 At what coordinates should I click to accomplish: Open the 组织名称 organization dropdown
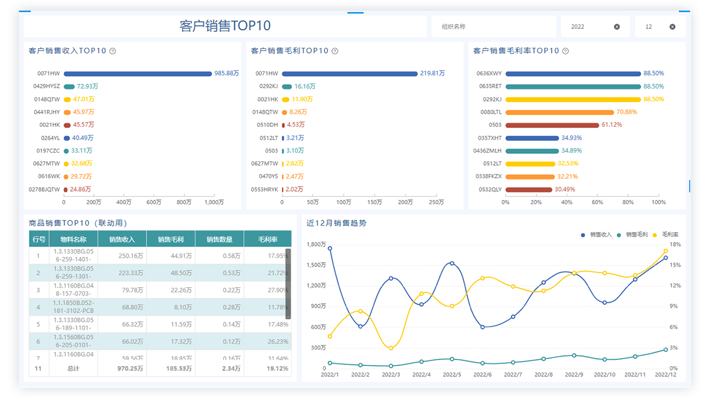click(492, 27)
